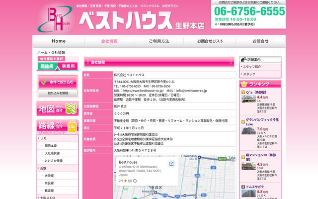
Task: Click the ベストハウス site title
Action: (126, 20)
